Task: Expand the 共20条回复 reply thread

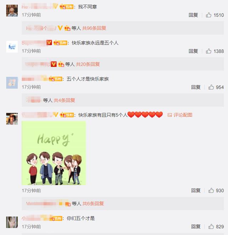Action: coord(88,64)
